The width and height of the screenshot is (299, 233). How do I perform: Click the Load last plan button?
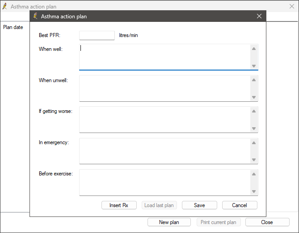pyautogui.click(x=159, y=205)
